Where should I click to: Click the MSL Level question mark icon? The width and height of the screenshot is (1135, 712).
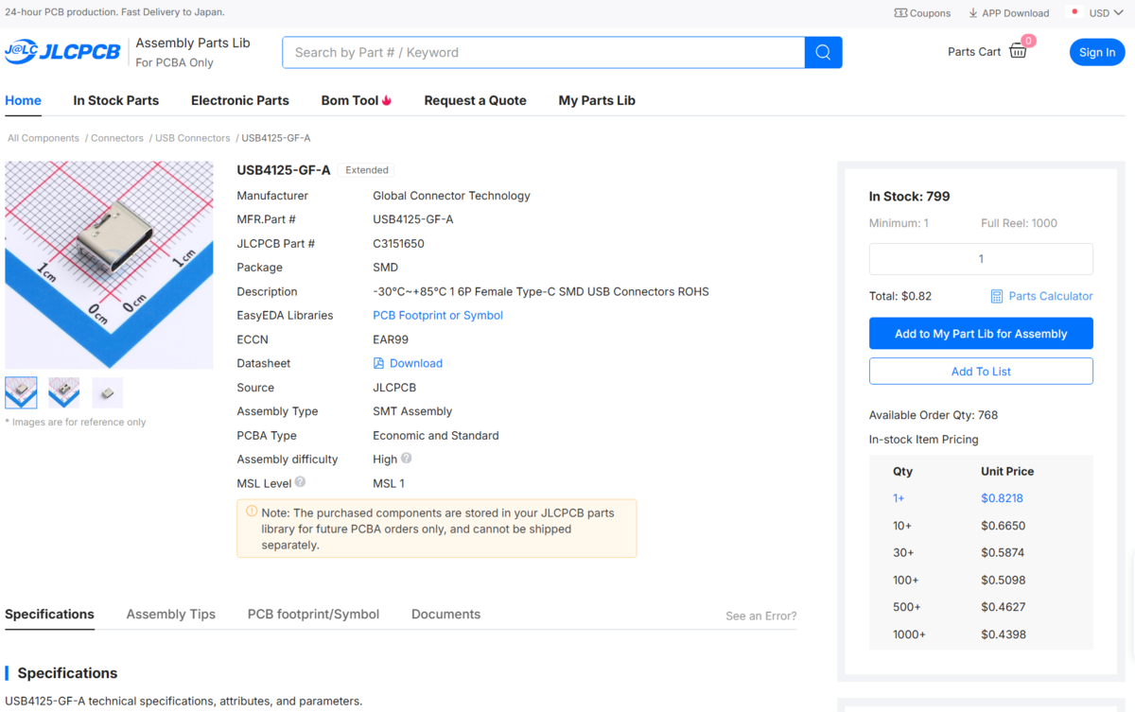[300, 482]
